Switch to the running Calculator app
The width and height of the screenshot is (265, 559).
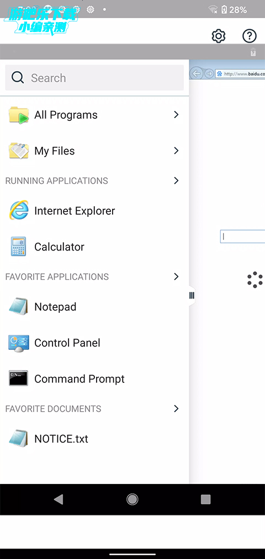(94, 247)
